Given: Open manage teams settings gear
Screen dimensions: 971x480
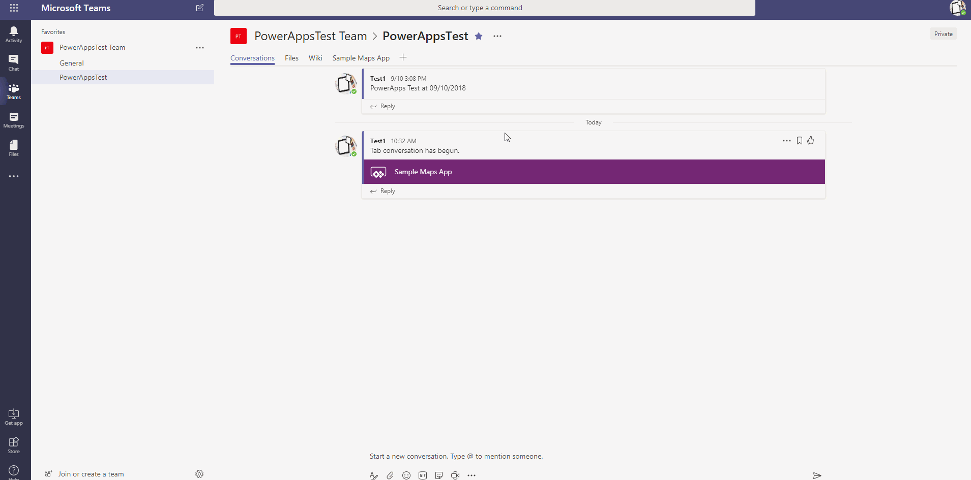Looking at the screenshot, I should tap(199, 474).
